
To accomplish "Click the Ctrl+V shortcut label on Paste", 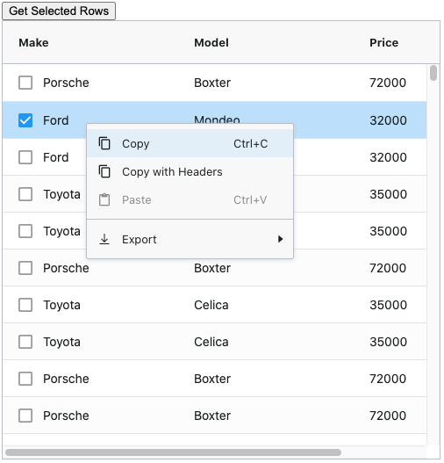I will pyautogui.click(x=250, y=200).
